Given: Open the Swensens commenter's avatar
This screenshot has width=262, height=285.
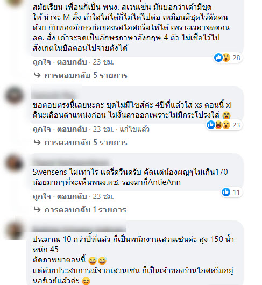Looking at the screenshot, I should [x=15, y=163].
